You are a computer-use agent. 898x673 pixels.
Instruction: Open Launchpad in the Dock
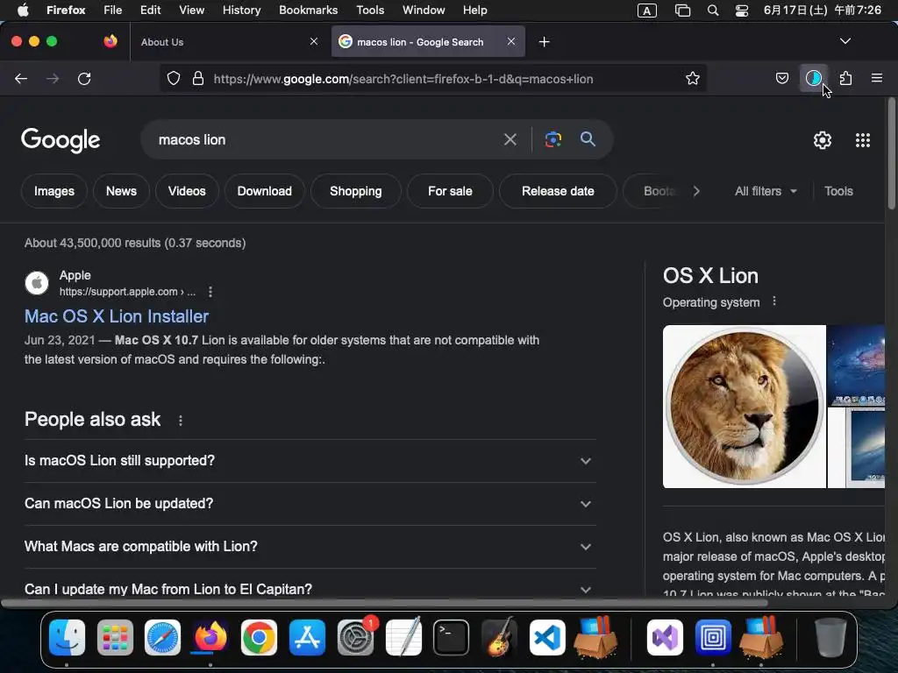115,638
